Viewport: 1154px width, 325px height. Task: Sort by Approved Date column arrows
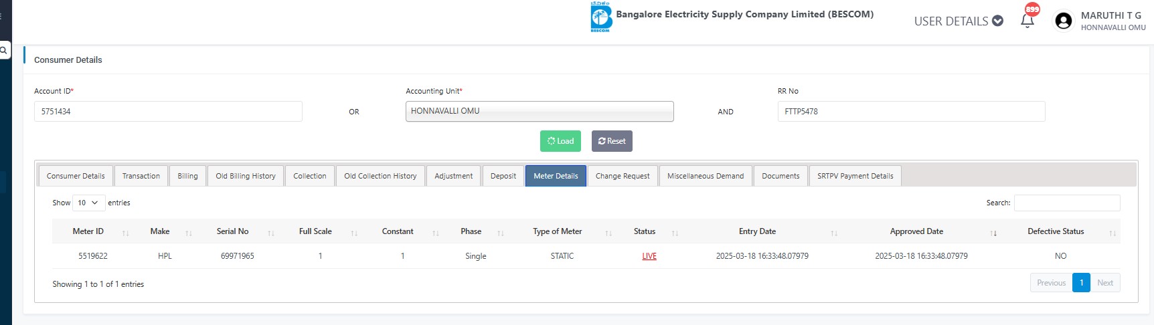(x=993, y=233)
